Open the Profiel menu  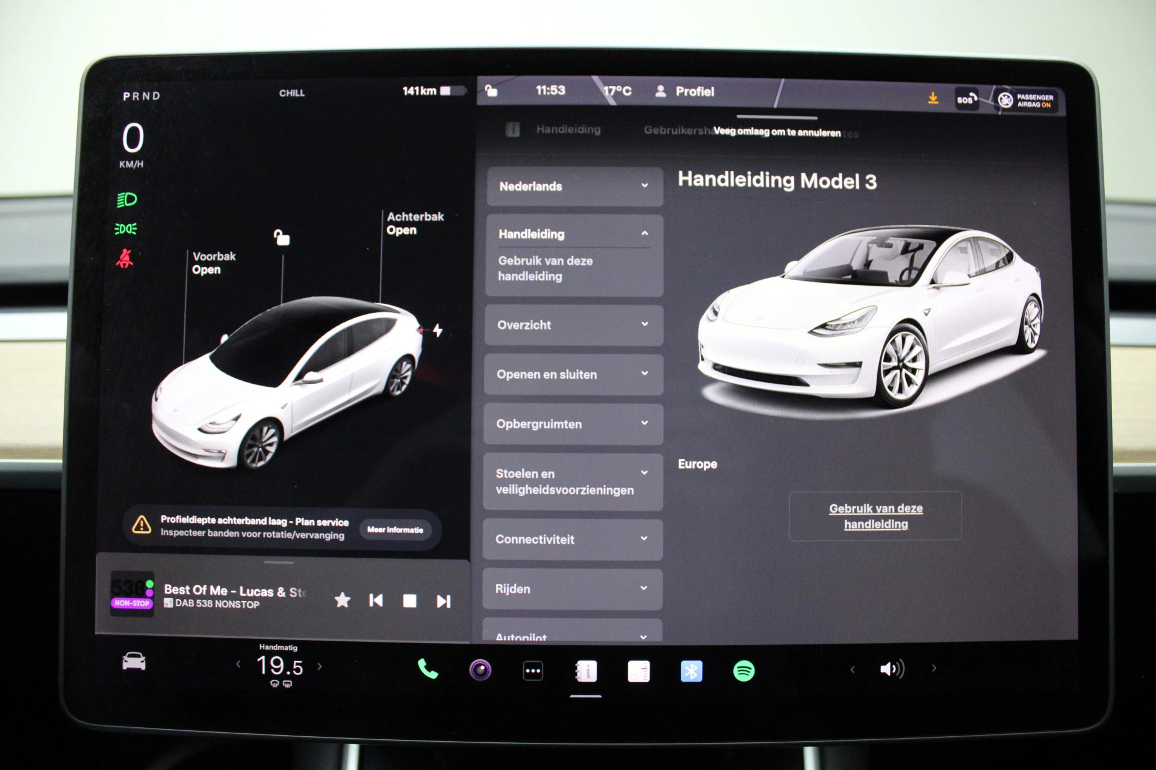(685, 91)
